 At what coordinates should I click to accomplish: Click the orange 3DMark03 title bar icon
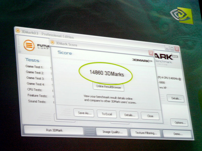pos(18,31)
